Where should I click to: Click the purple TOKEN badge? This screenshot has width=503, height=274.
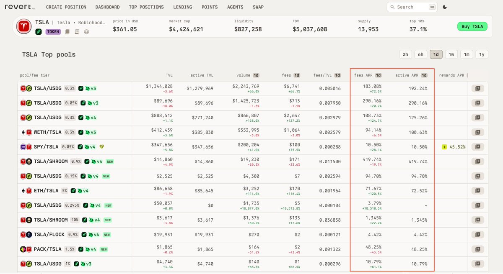53,31
